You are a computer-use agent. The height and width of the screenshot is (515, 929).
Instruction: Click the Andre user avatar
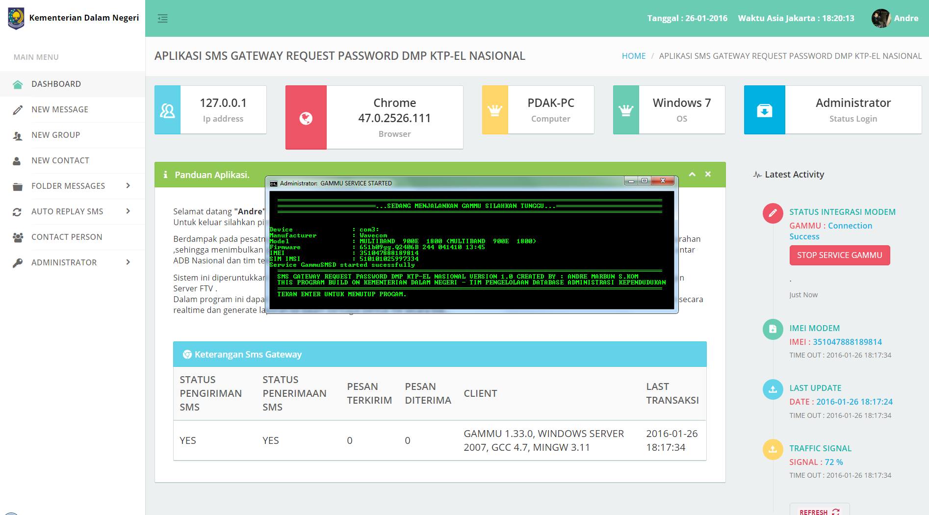click(x=881, y=19)
